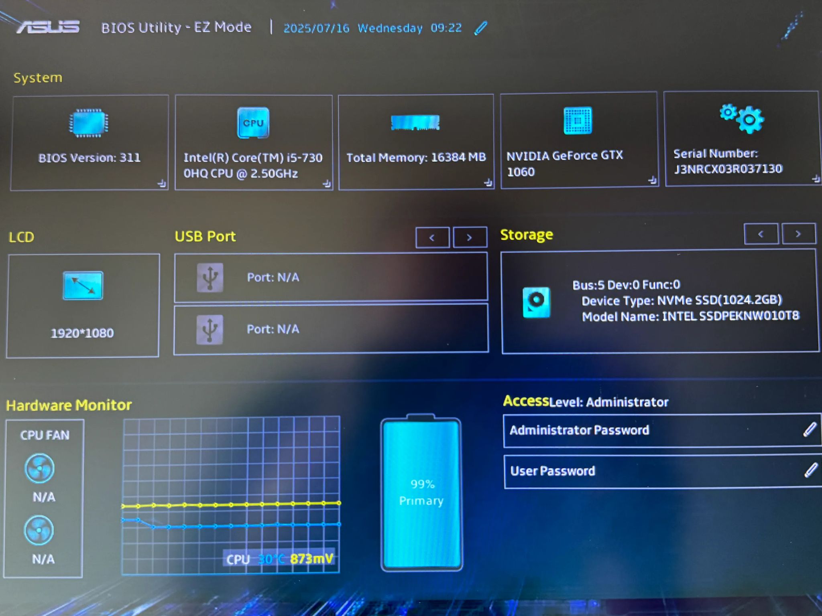
Task: Click the '873mV' voltage reading
Action: tap(311, 559)
